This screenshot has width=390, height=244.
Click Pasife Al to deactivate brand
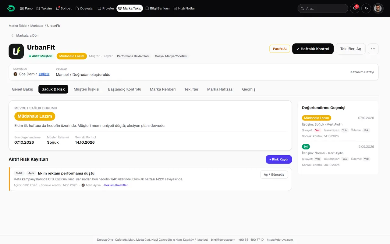280,49
